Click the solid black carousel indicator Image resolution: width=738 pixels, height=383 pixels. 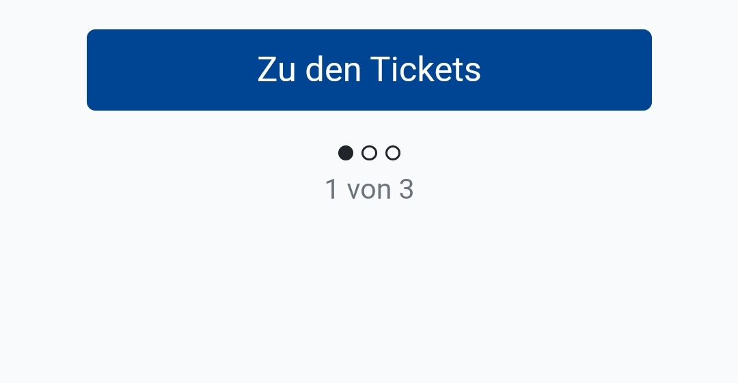coord(346,153)
